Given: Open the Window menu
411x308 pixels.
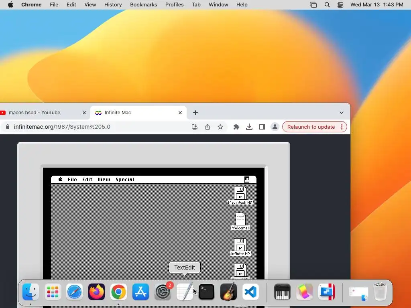Looking at the screenshot, I should (x=218, y=5).
